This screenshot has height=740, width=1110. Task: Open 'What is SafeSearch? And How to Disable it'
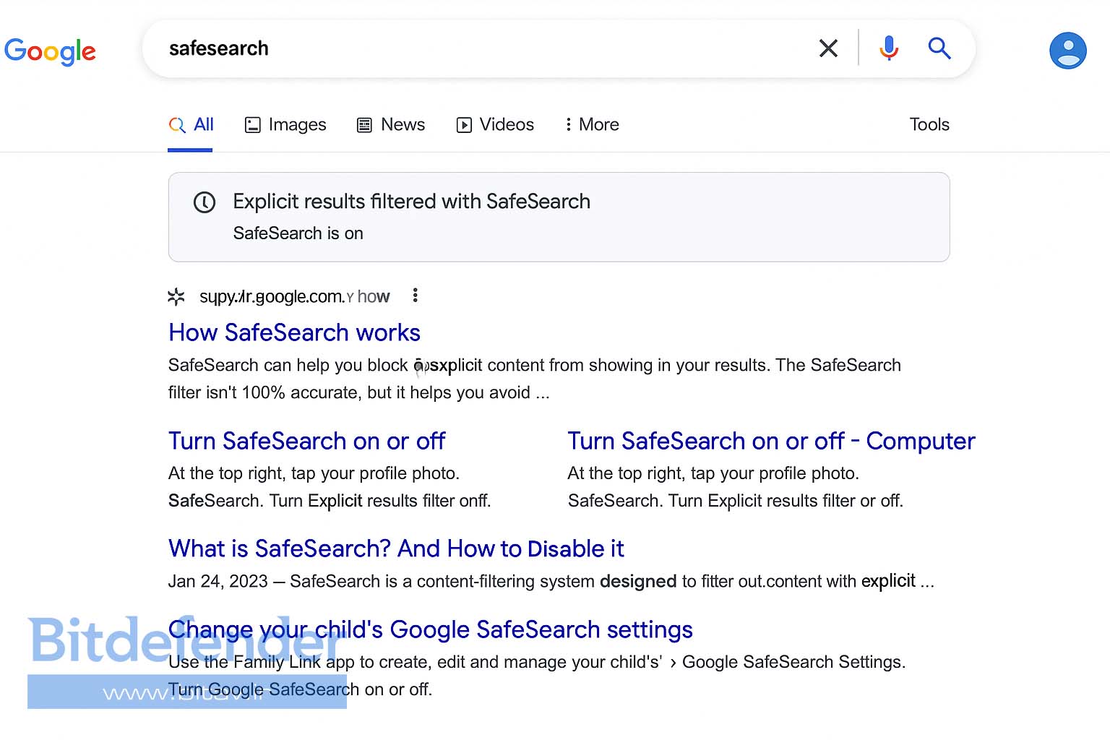(x=396, y=548)
